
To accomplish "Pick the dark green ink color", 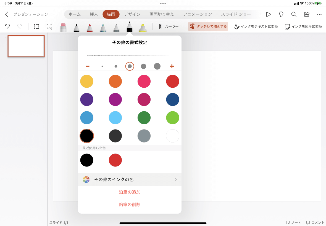I will pos(144,118).
